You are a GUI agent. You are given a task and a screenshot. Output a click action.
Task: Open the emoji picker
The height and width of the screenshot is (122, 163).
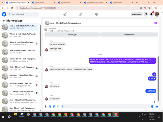[x=152, y=106]
